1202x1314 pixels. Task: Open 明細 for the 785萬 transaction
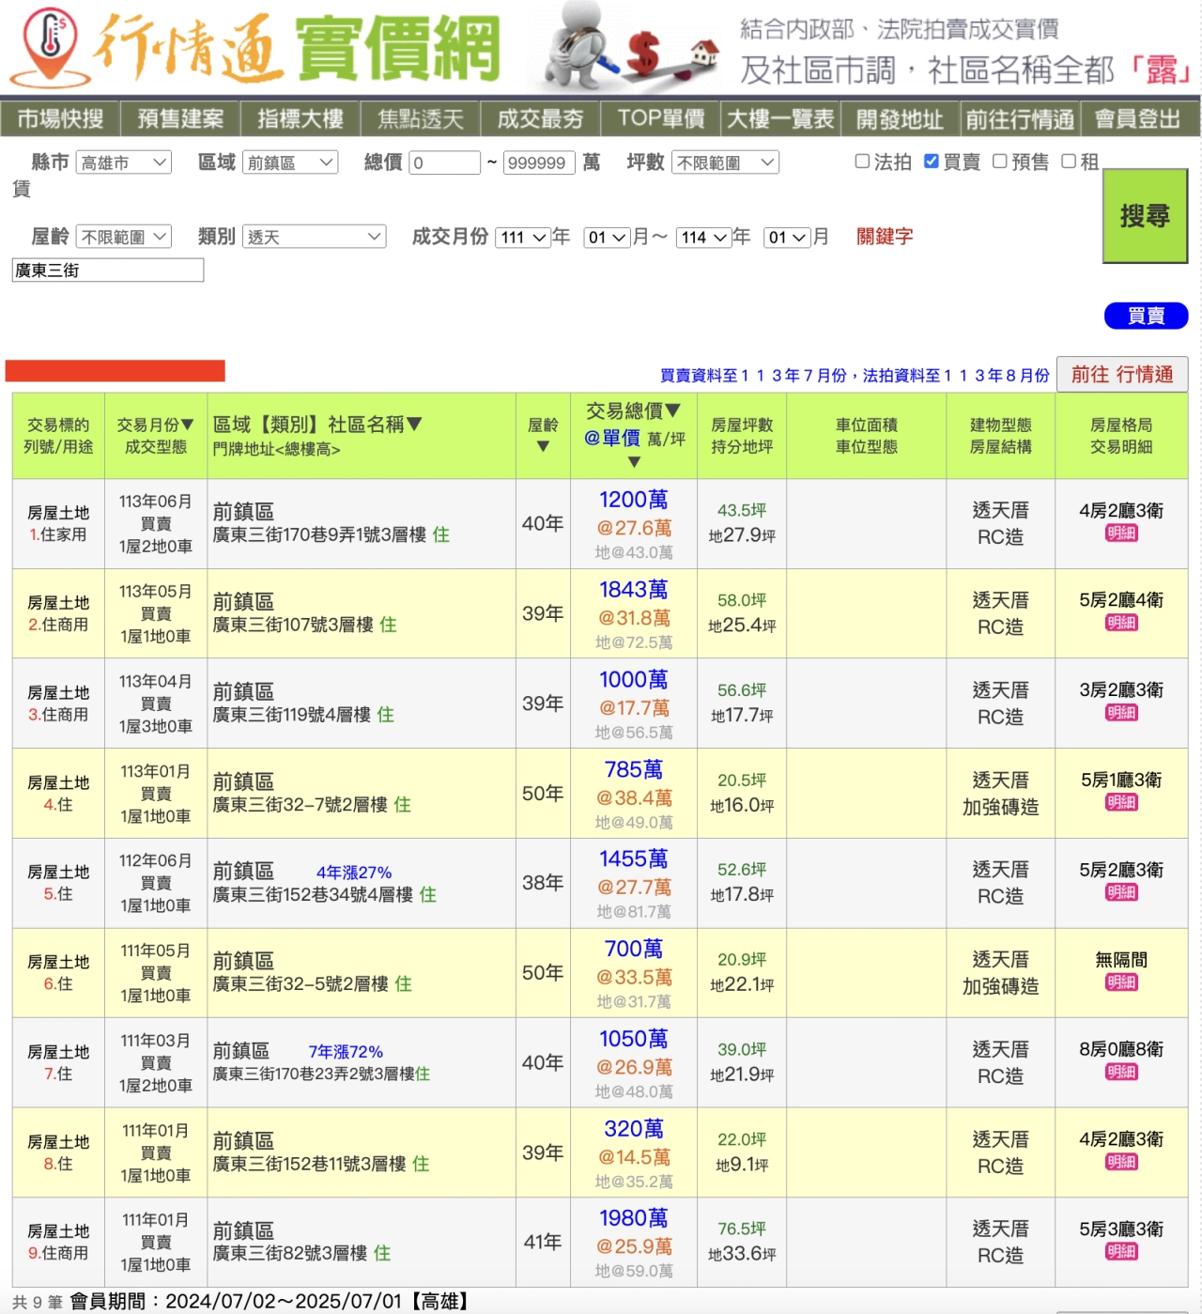click(1121, 802)
